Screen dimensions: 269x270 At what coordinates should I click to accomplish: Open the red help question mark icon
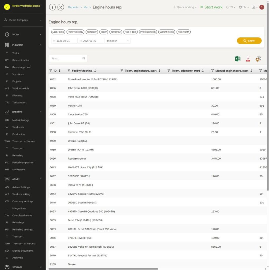[262, 7]
